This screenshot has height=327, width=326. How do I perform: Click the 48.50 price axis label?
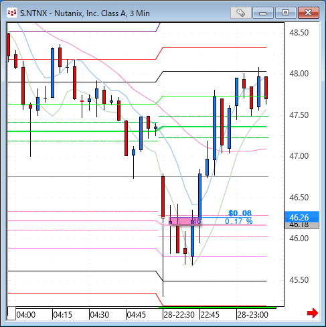[299, 33]
